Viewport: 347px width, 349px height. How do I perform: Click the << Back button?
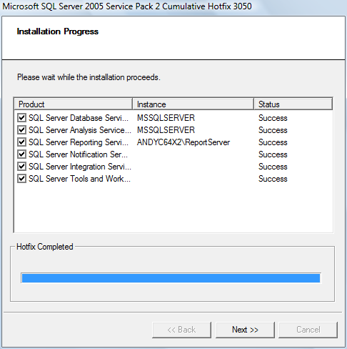(x=181, y=330)
